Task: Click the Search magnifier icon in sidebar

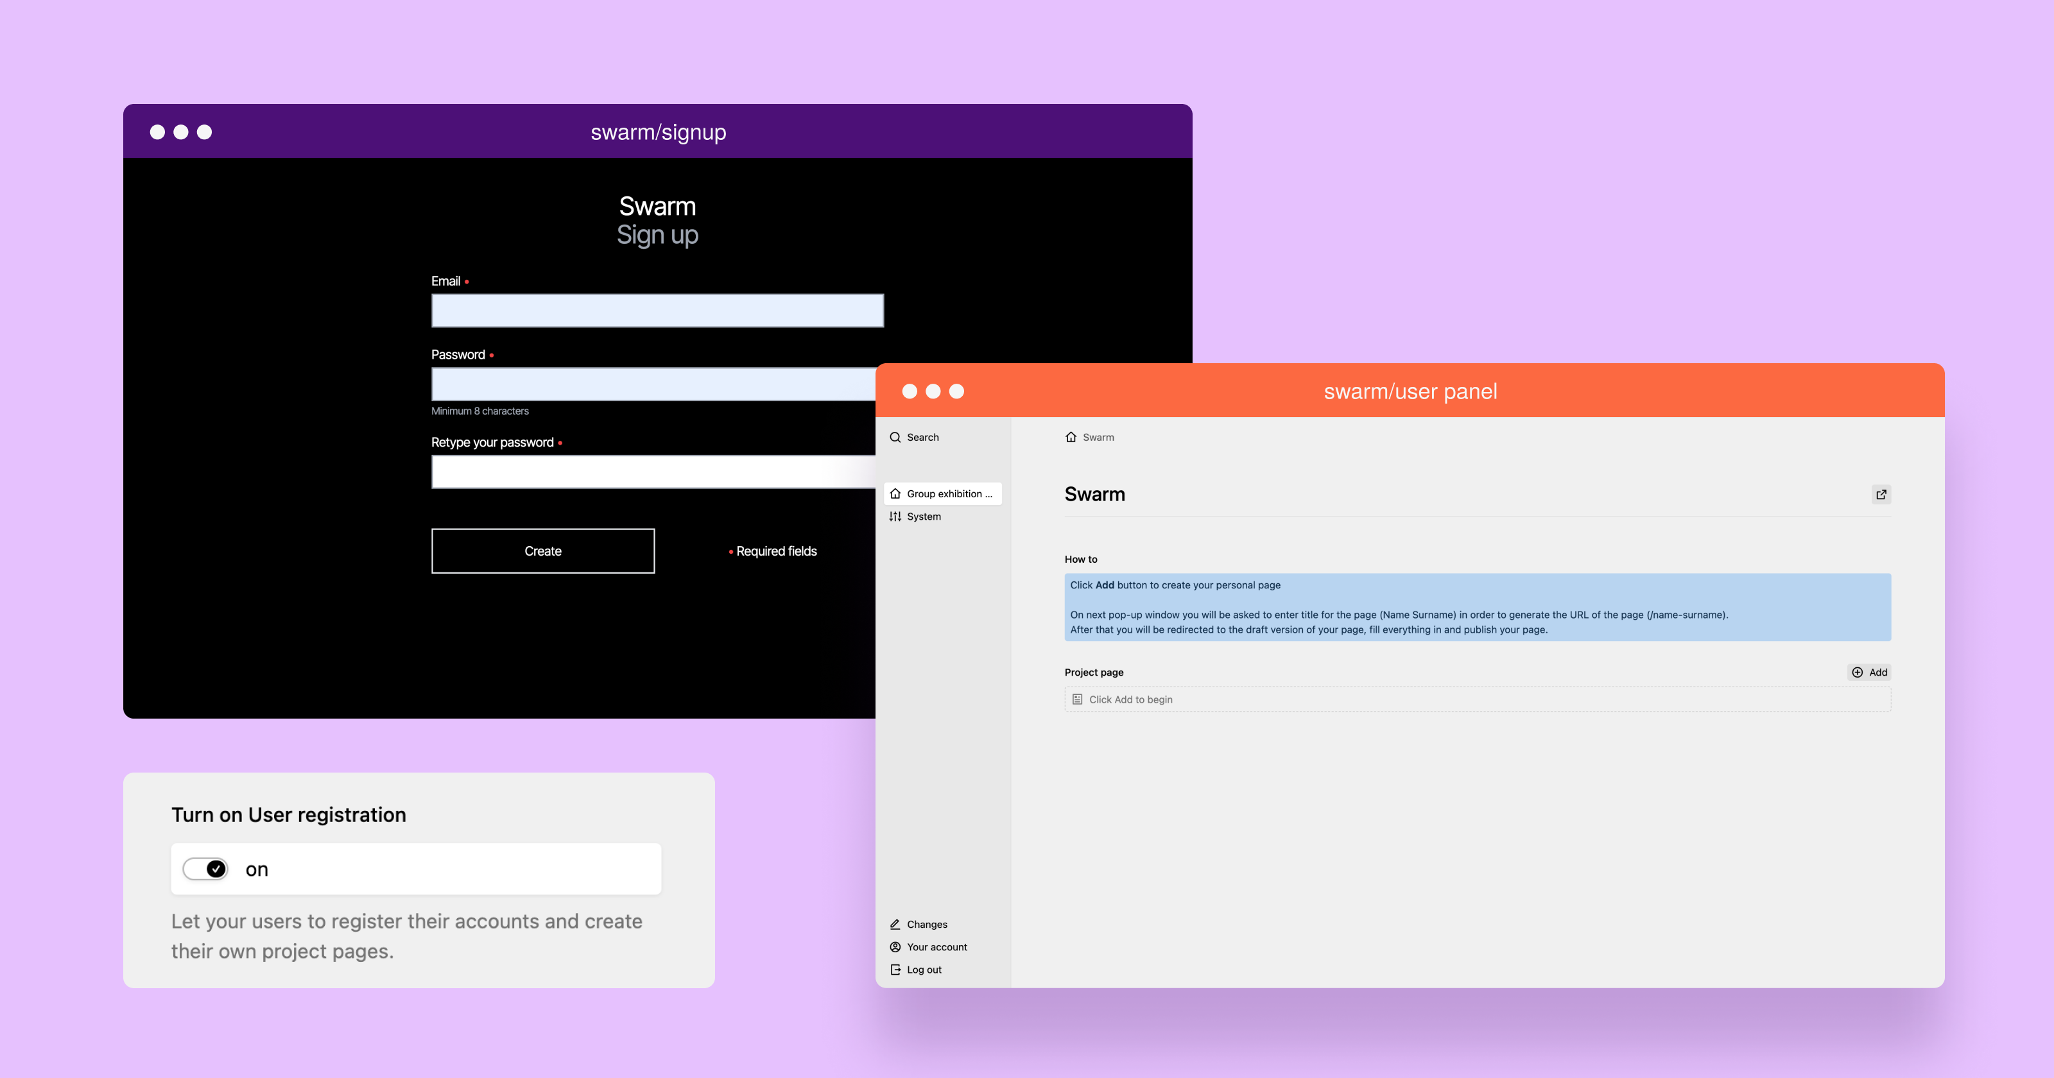Action: [895, 437]
